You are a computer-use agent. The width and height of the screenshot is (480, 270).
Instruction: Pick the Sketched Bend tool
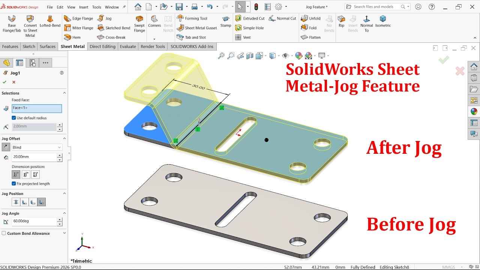114,28
